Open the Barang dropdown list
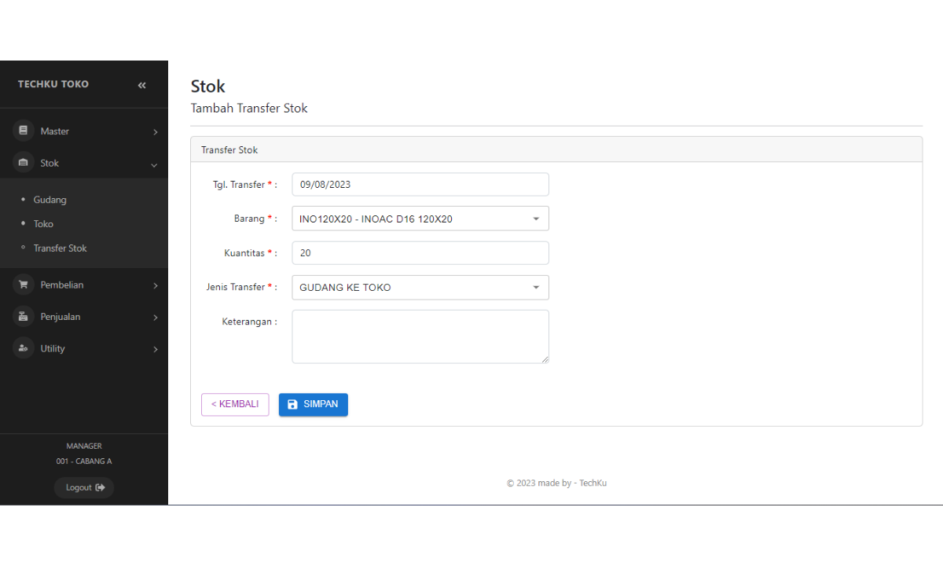943x566 pixels. pyautogui.click(x=536, y=219)
